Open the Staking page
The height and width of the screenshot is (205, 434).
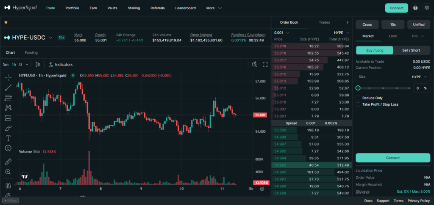tap(134, 8)
